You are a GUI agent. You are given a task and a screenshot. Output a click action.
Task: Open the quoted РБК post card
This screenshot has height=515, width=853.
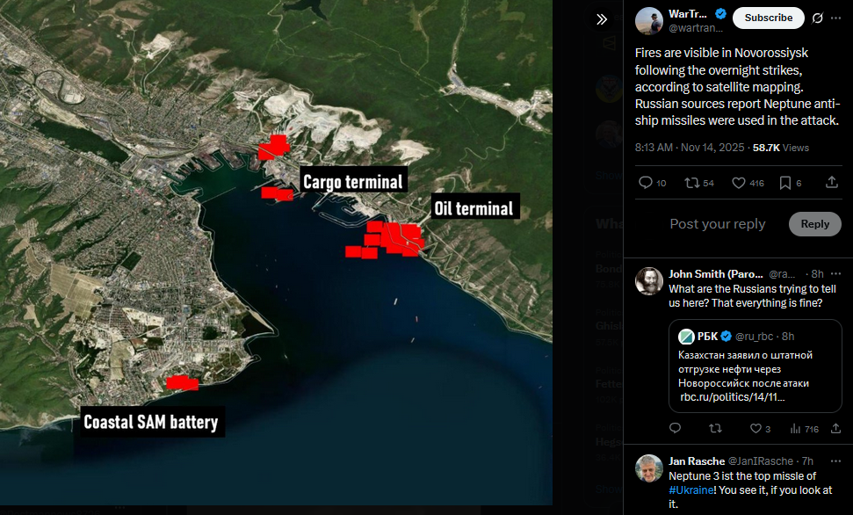[755, 366]
